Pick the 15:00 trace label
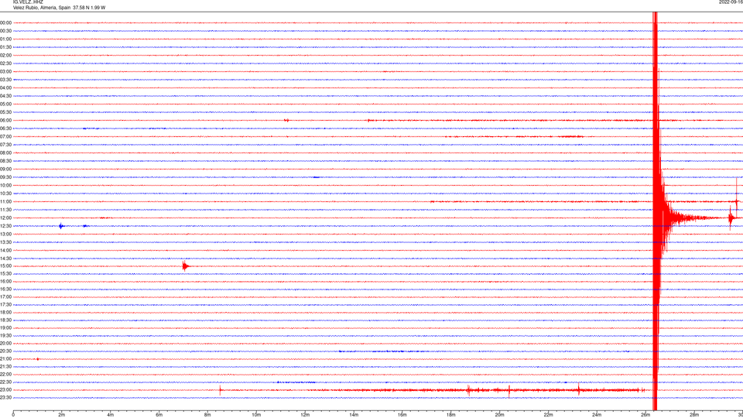Screen dimensions: 743x418 click(x=5, y=266)
